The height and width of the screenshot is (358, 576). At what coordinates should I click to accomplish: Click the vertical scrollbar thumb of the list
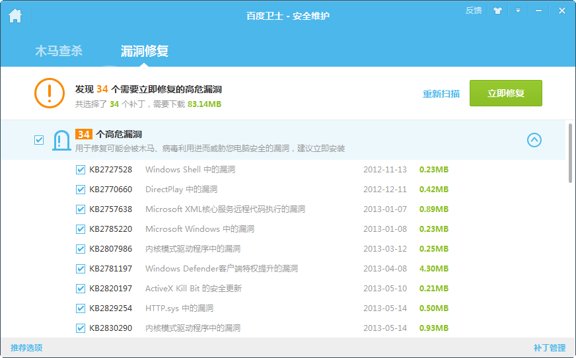pyautogui.click(x=570, y=153)
